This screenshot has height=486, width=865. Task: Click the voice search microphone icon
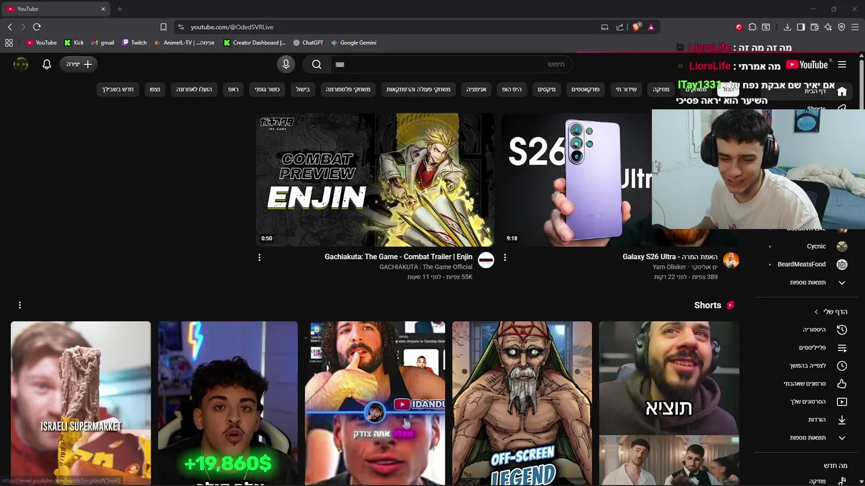pyautogui.click(x=286, y=64)
